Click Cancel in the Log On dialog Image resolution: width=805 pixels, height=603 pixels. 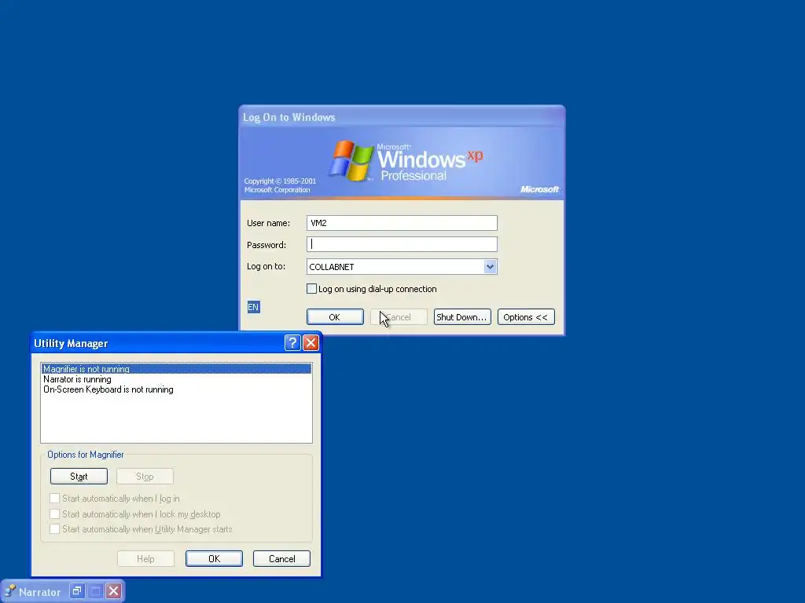click(399, 317)
